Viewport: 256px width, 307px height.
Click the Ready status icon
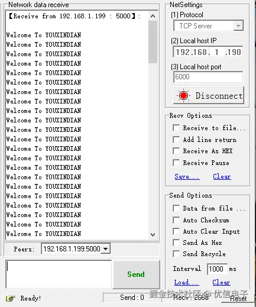coord(11,298)
